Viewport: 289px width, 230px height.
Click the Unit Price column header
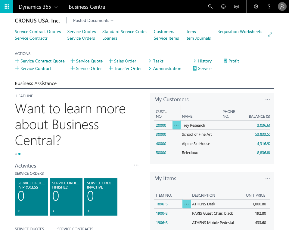pyautogui.click(x=256, y=195)
